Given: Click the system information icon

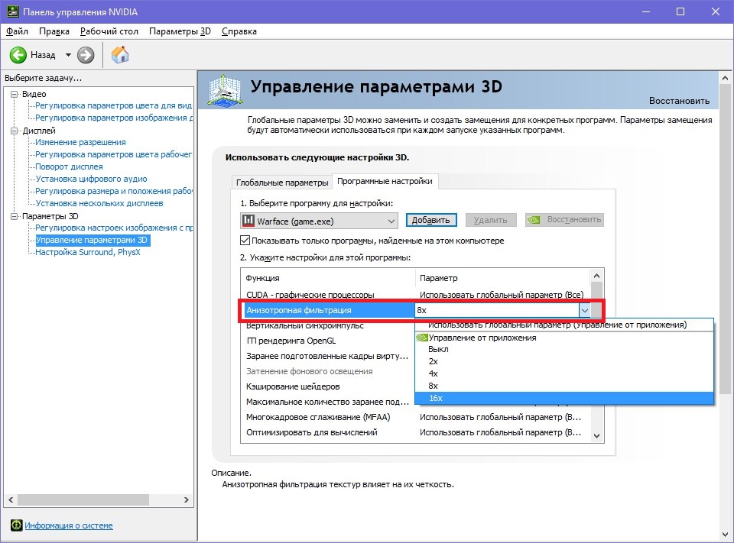Looking at the screenshot, I should point(16,525).
